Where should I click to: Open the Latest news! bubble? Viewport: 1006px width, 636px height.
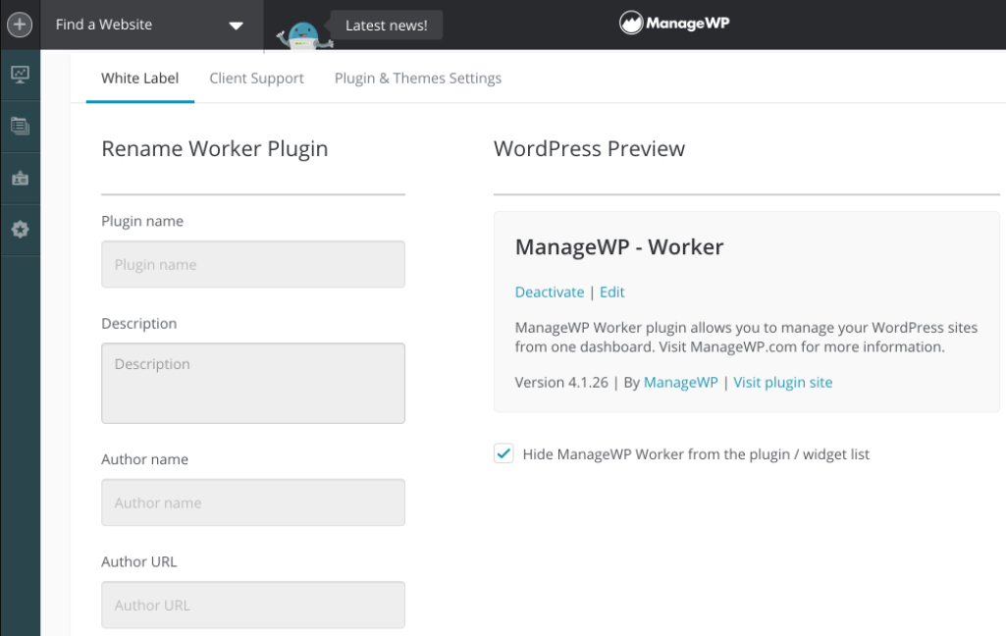[x=386, y=26]
